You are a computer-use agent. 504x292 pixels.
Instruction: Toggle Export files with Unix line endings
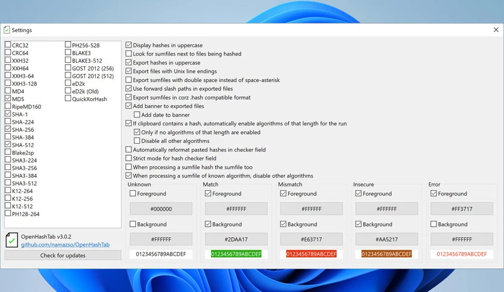[x=128, y=71]
